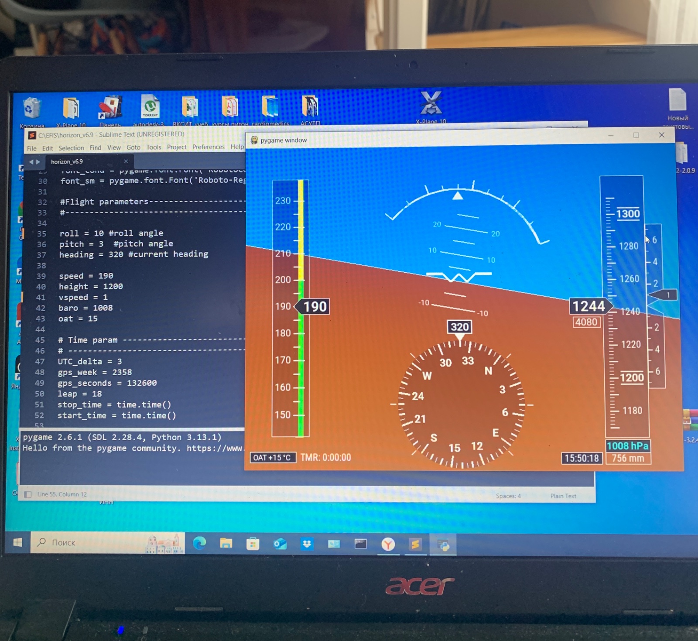Open the autodesk-3 torrent file icon
Screen dimensions: 698x641
tap(150, 107)
